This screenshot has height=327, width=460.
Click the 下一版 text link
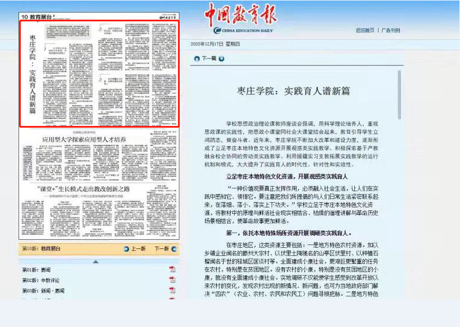161,249
